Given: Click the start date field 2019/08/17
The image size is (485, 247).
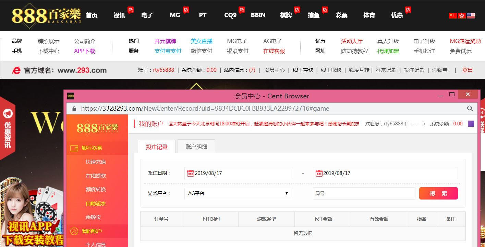Looking at the screenshot, I should (239, 173).
